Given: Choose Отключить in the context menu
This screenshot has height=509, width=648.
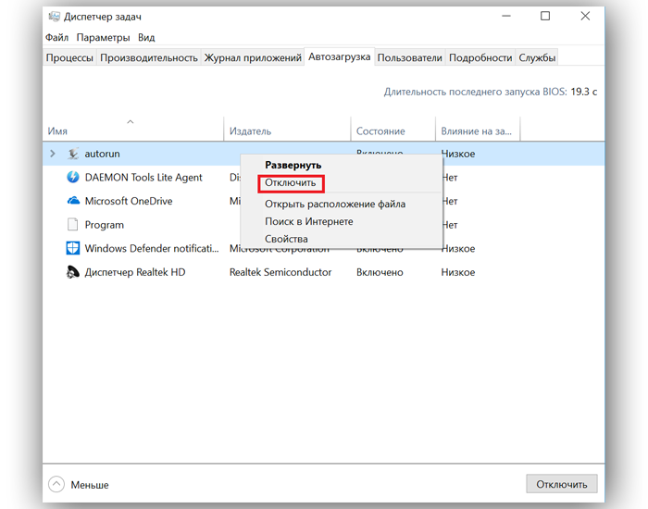Looking at the screenshot, I should click(x=290, y=183).
